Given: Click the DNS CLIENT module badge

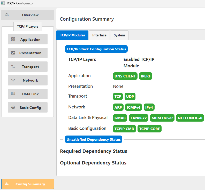Looking at the screenshot, I should (125, 76).
